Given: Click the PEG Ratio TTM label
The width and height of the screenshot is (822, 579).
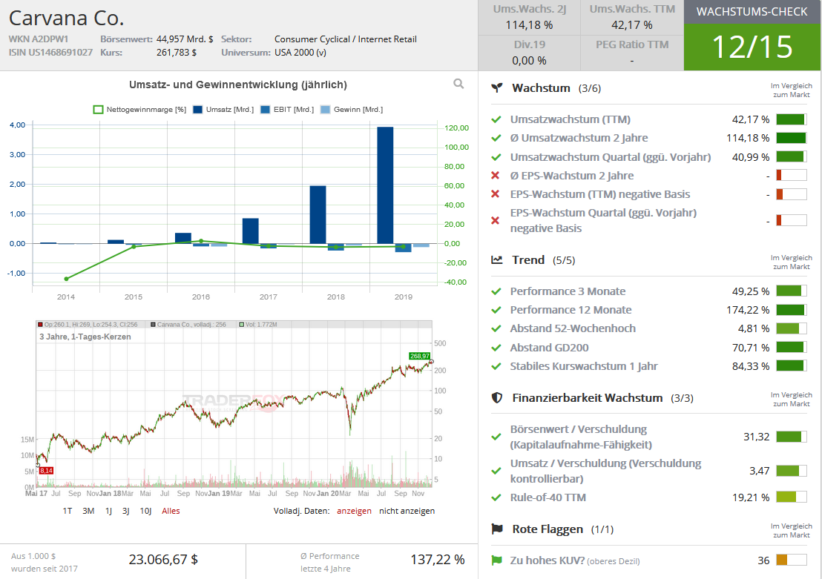Looking at the screenshot, I should 631,44.
